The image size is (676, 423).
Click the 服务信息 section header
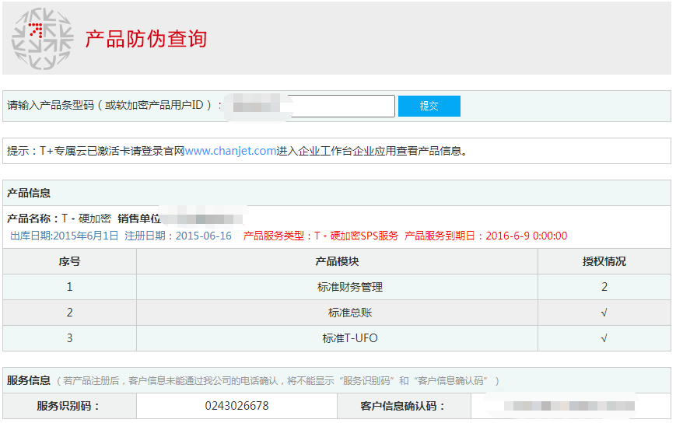(29, 380)
